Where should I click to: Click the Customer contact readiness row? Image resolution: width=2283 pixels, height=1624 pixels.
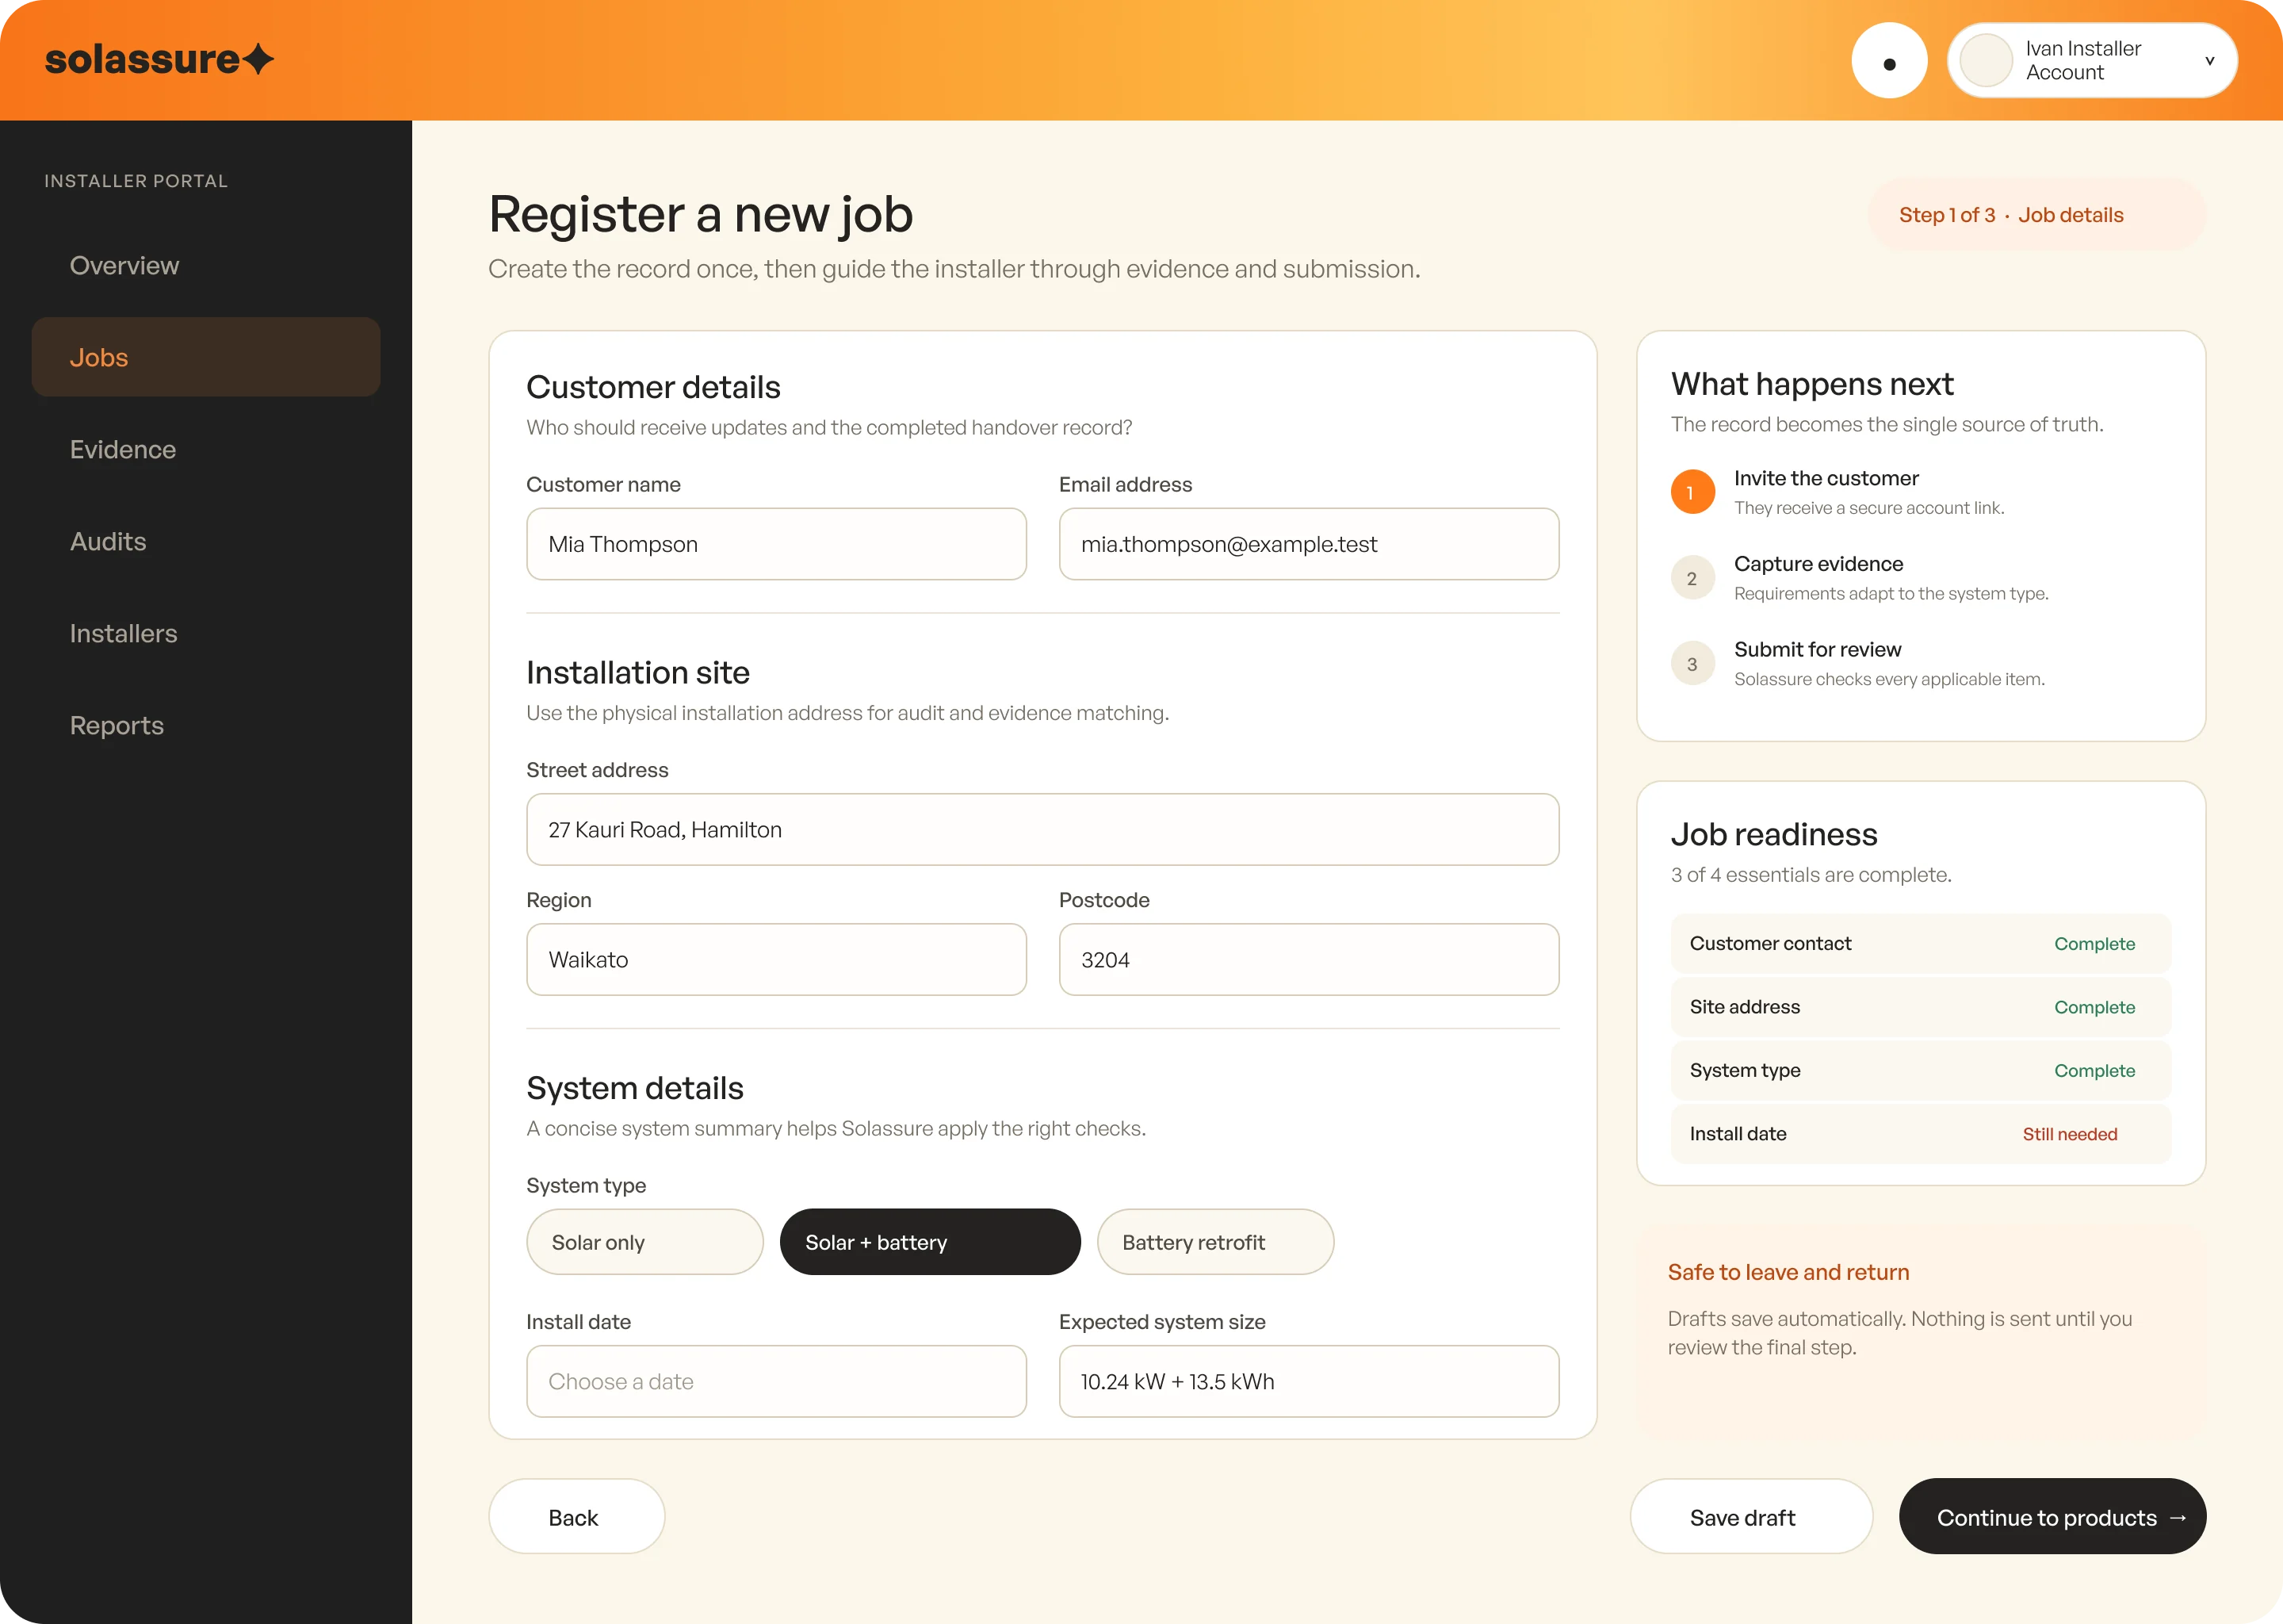1920,943
